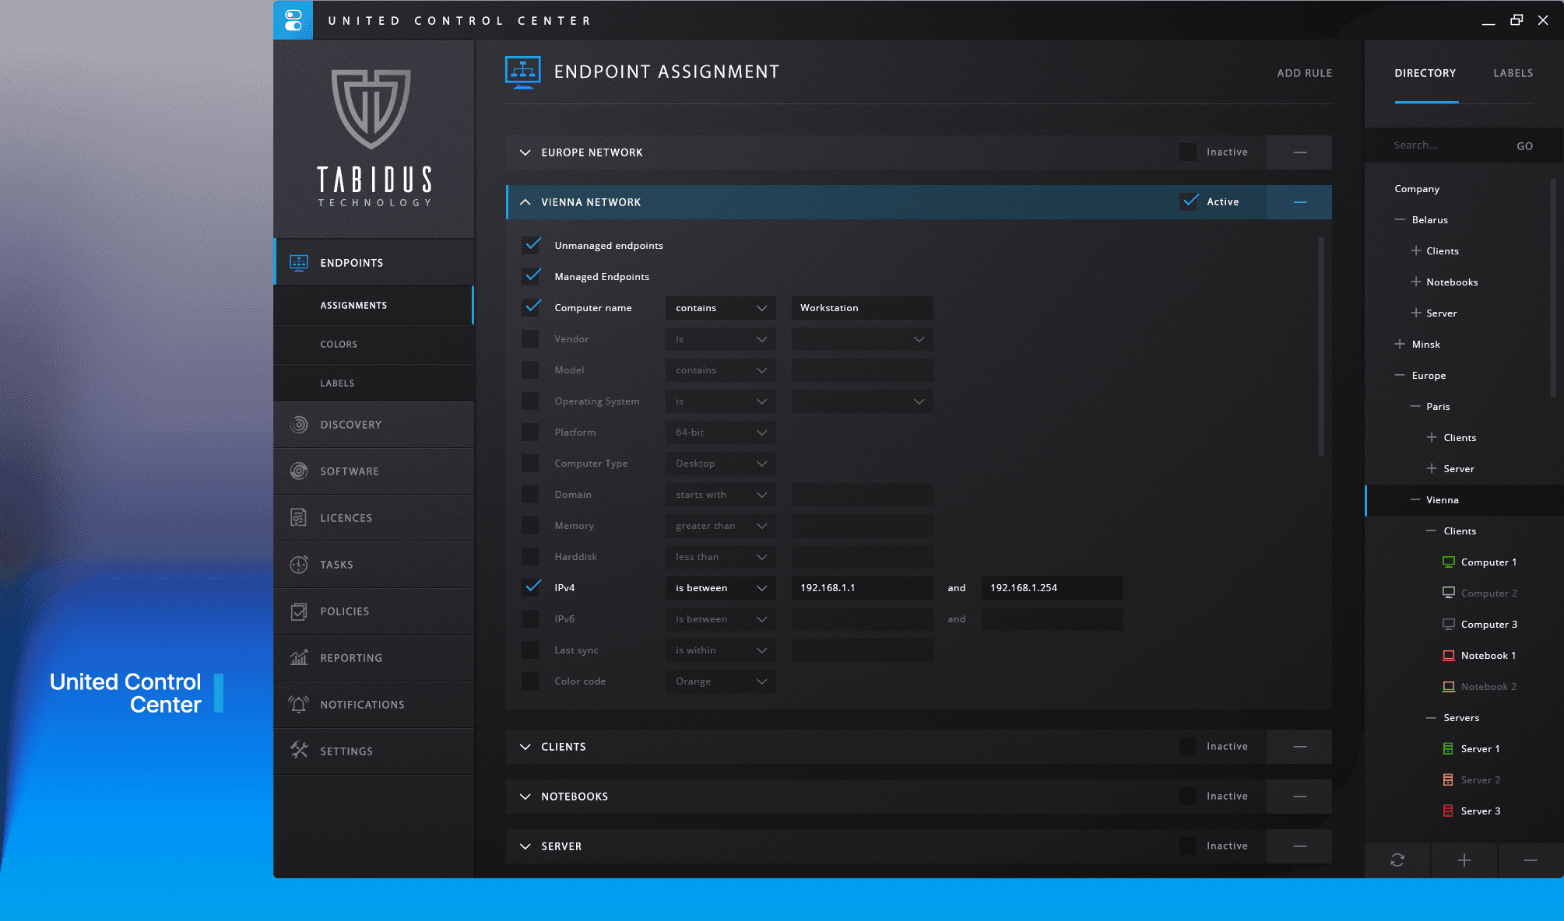Expand the Clients rule section chevron
The width and height of the screenshot is (1564, 921).
tap(525, 747)
